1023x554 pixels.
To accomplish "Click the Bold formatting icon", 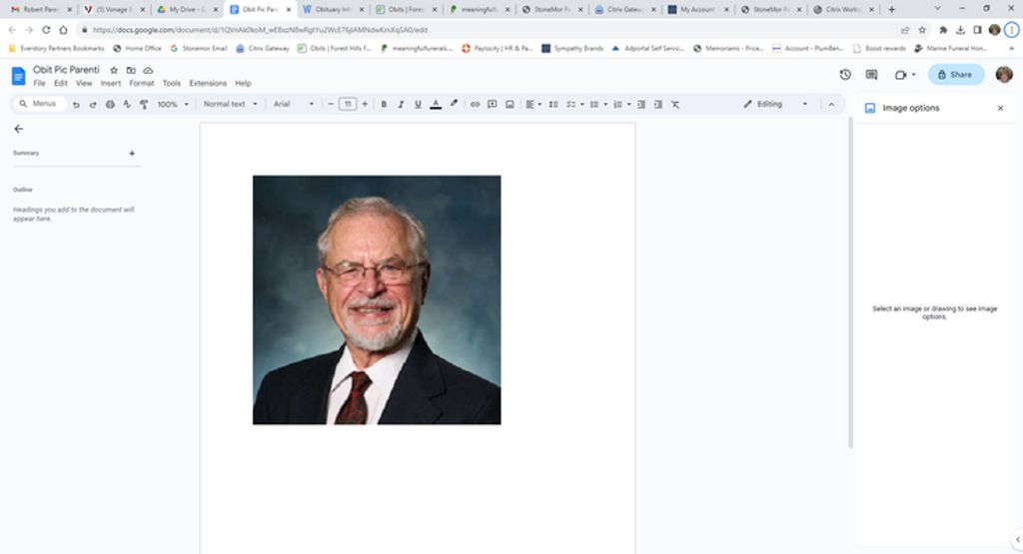I will (x=384, y=104).
